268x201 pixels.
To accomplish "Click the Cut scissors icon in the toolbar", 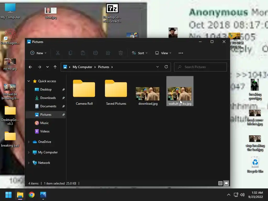I will 58,53.
